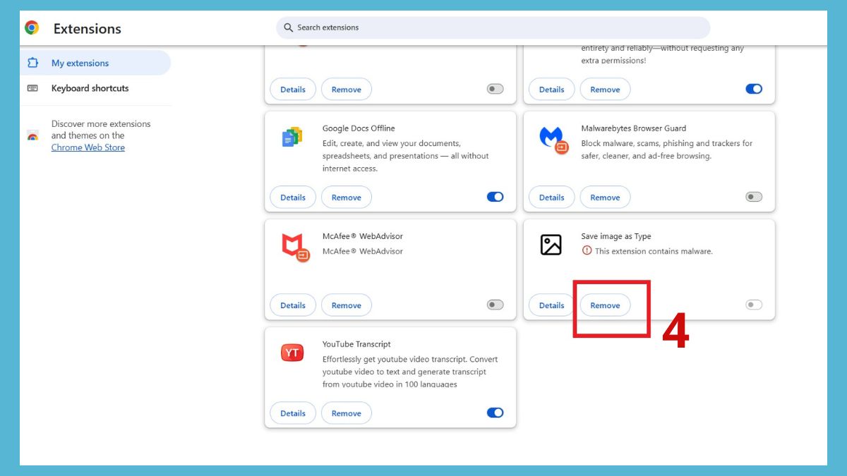Remove Google Docs Offline extension

346,197
